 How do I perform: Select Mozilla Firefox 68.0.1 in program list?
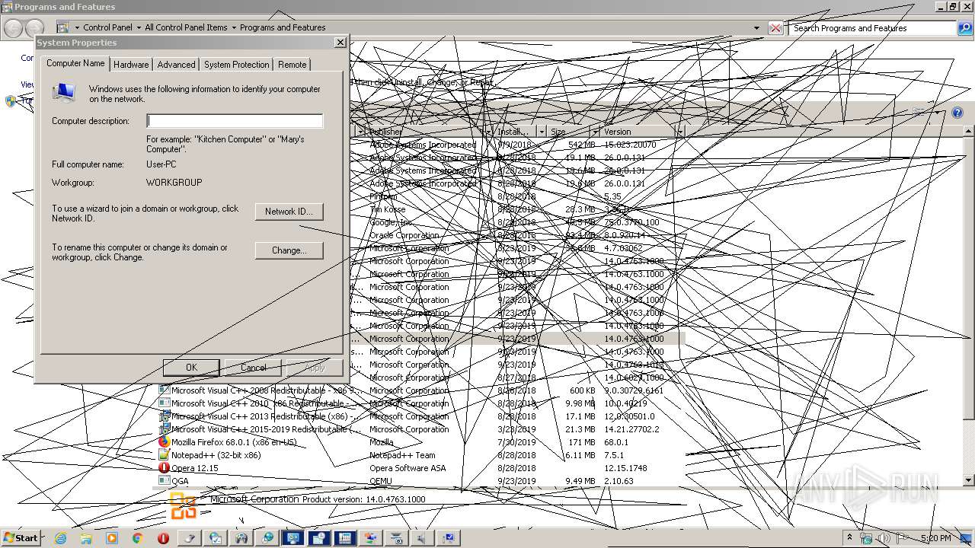tap(420, 442)
